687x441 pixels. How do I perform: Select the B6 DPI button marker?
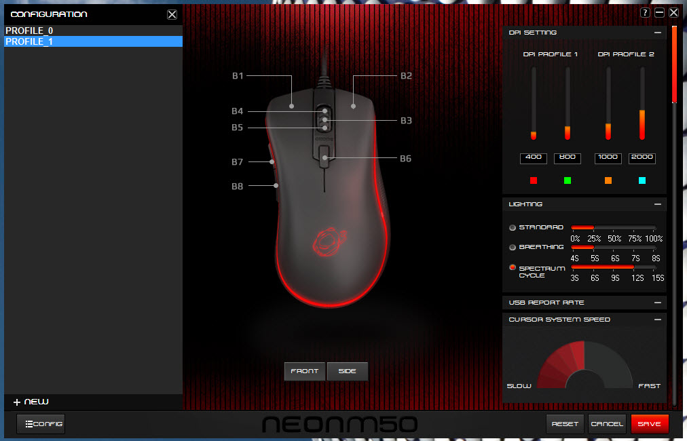(x=324, y=157)
